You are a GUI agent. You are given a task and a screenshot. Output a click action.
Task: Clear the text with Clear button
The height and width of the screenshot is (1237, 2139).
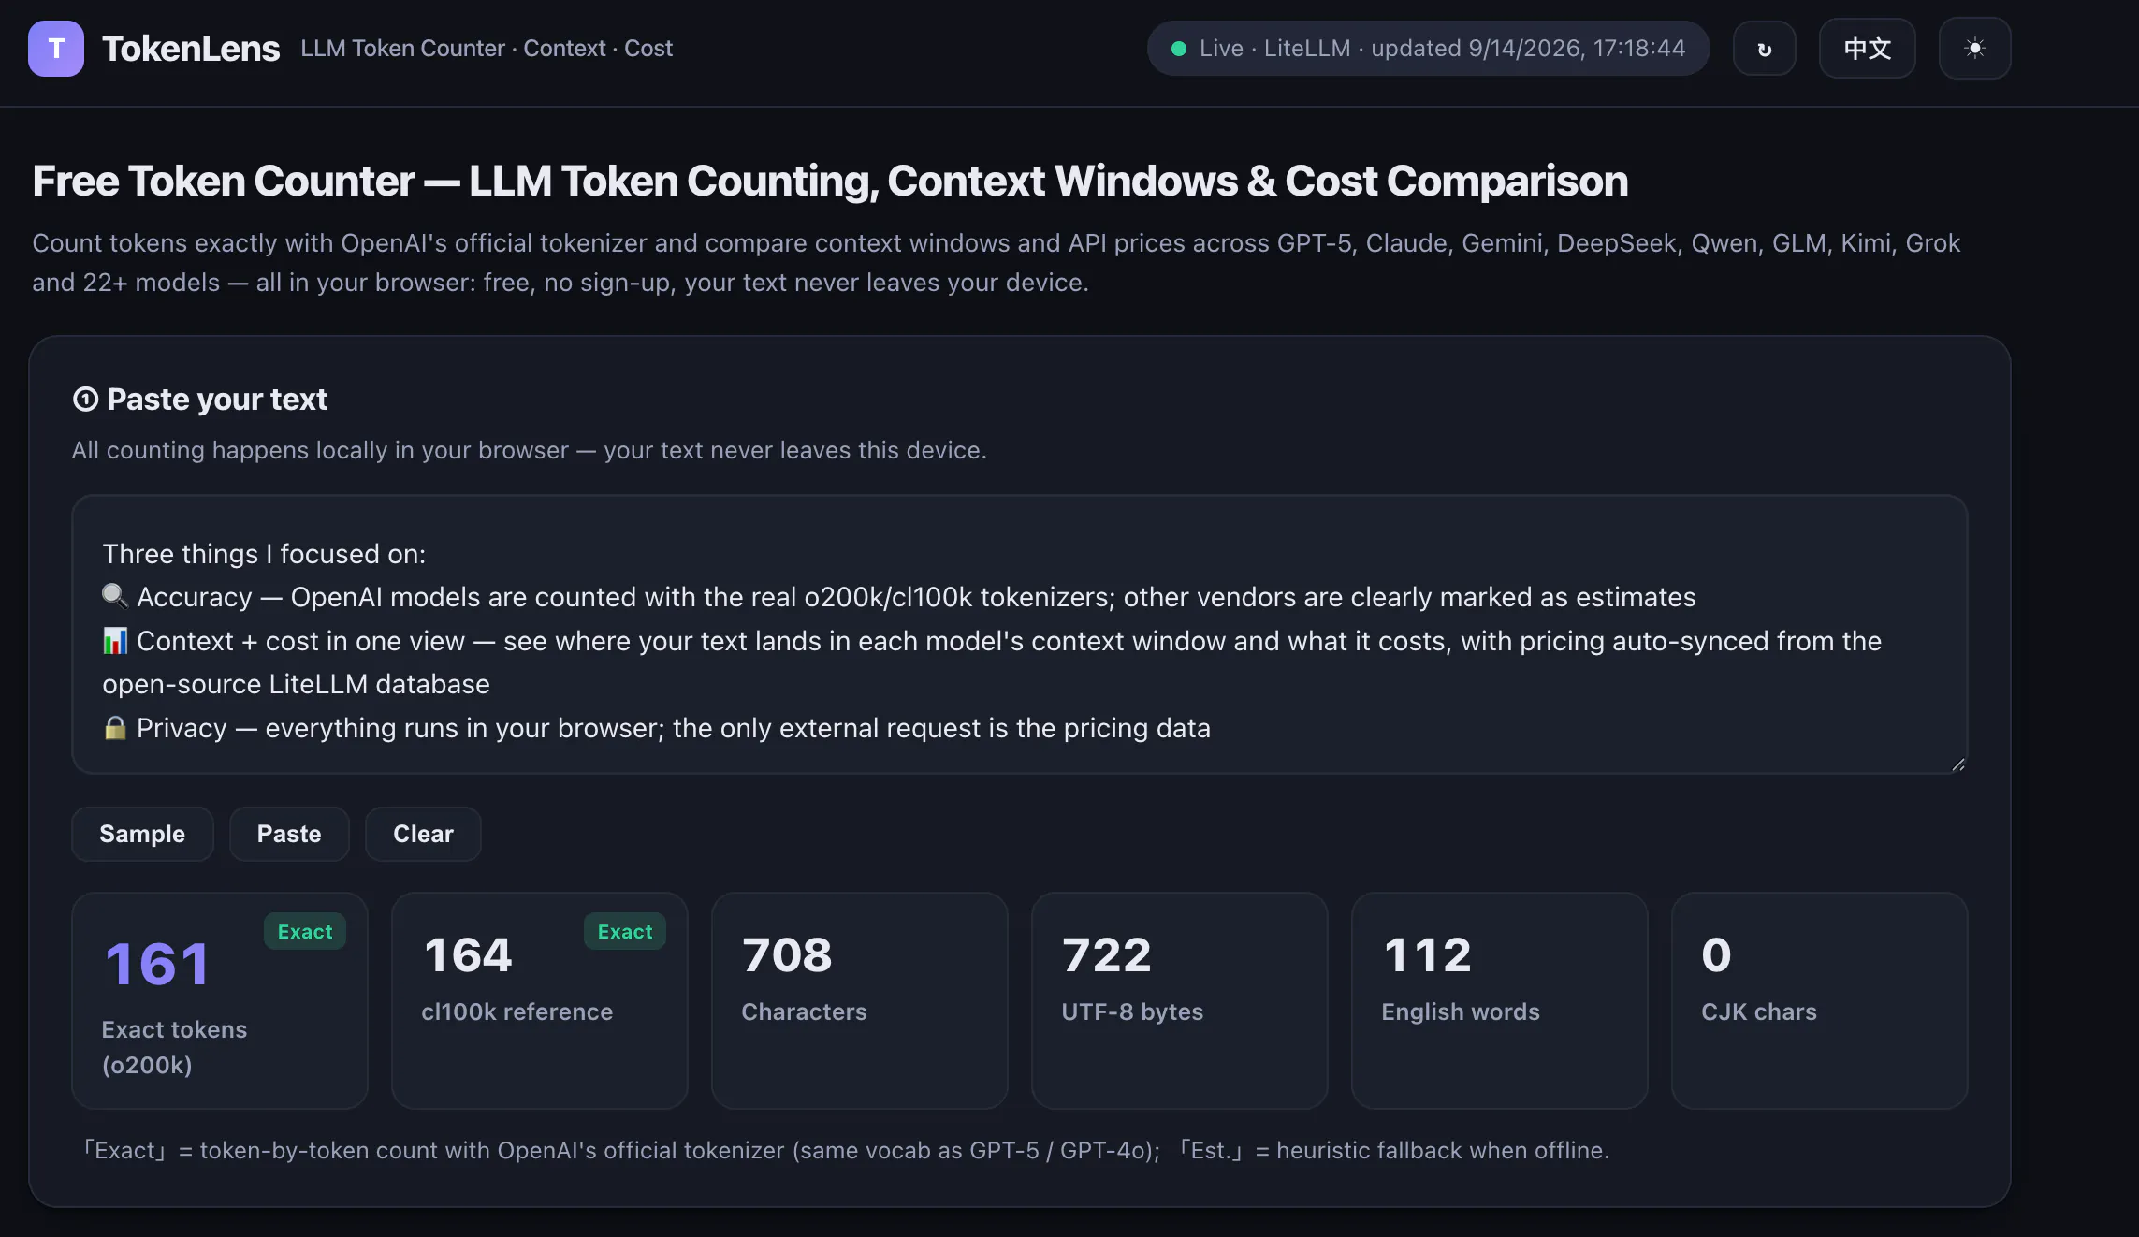[423, 834]
